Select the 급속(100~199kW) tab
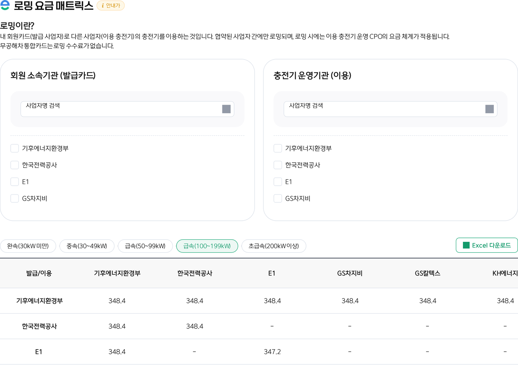Image resolution: width=518 pixels, height=368 pixels. (207, 246)
